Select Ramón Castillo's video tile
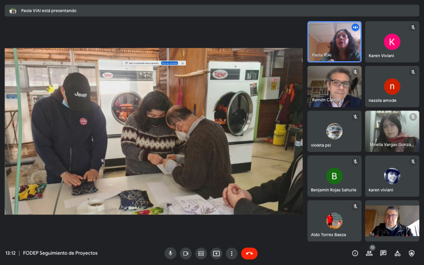The width and height of the screenshot is (424, 265). coord(334,87)
